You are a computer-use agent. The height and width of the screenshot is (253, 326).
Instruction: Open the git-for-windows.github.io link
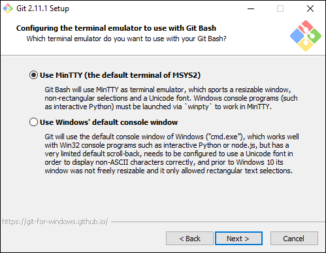point(55,222)
